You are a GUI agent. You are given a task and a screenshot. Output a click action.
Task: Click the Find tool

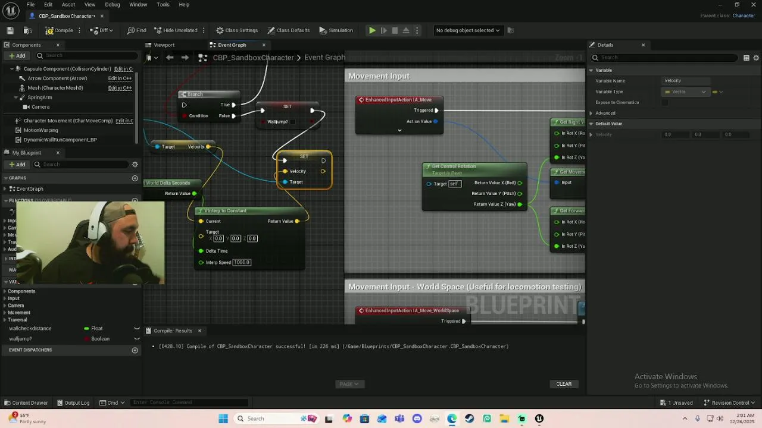tap(136, 30)
